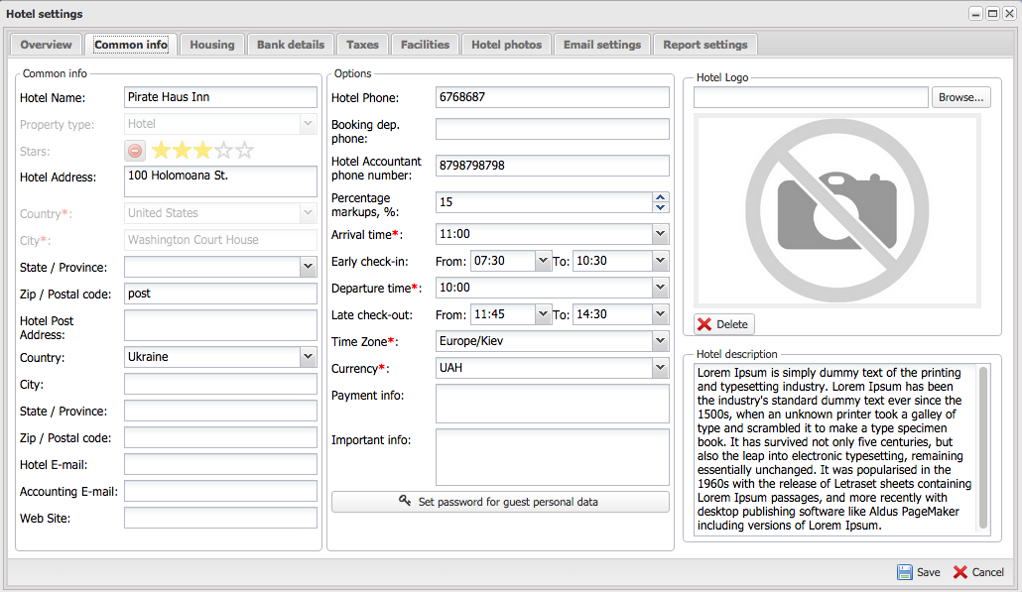Open Late check-out To time dropdown
Image resolution: width=1022 pixels, height=592 pixels.
click(660, 314)
